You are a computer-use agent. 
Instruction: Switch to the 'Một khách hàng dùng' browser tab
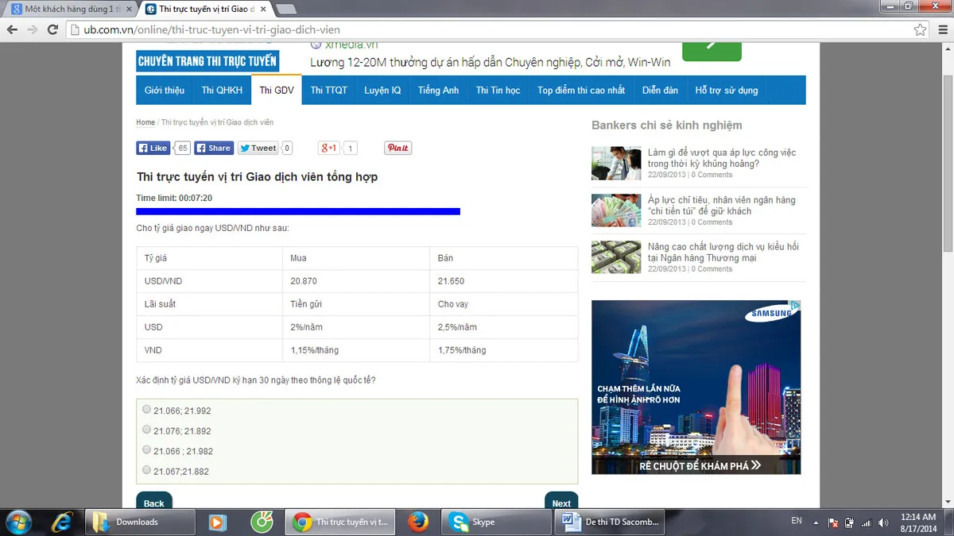pos(72,9)
